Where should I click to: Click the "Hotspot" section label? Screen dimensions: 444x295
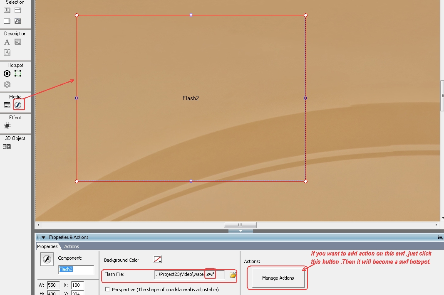click(15, 65)
